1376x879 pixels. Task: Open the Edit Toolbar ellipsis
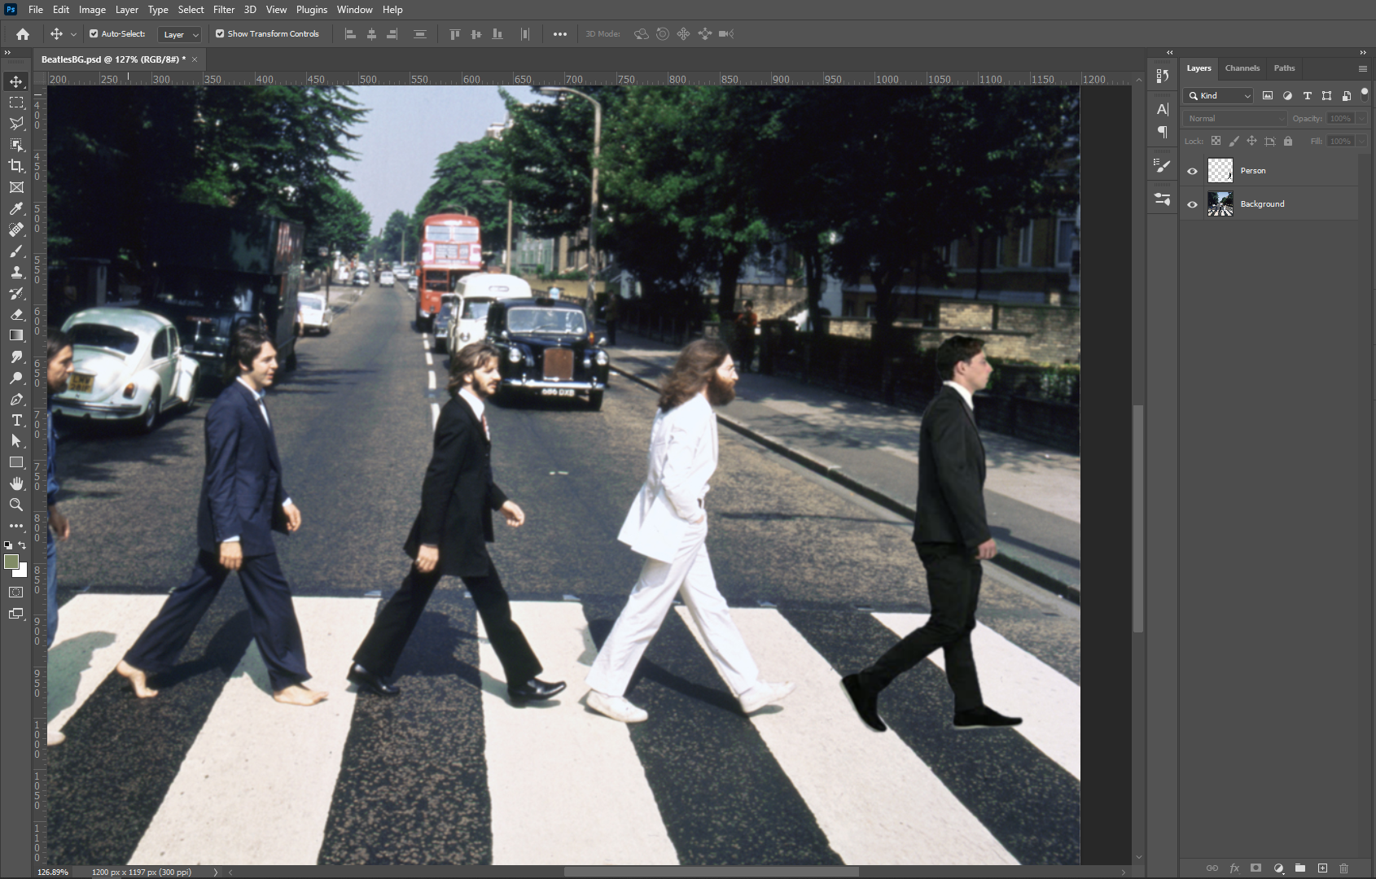[16, 526]
